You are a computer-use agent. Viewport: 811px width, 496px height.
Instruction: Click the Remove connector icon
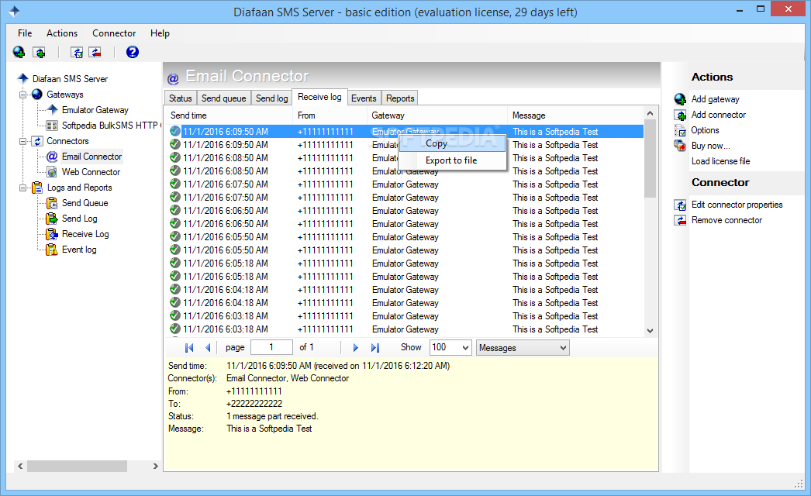point(680,220)
